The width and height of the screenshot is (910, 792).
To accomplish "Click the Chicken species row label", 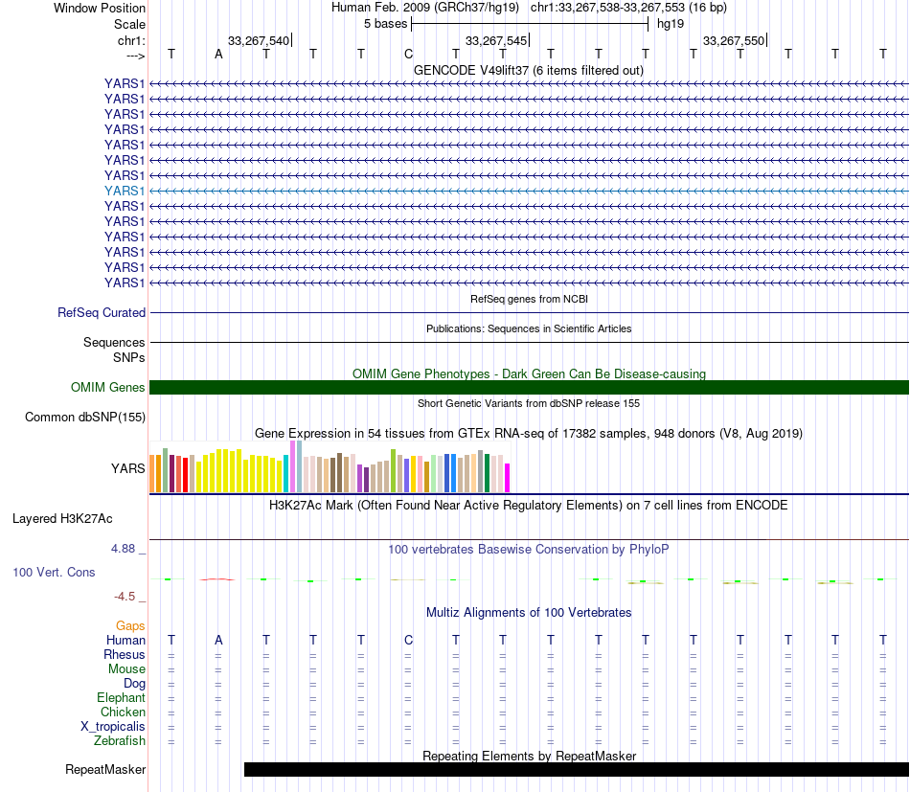I will pos(123,712).
